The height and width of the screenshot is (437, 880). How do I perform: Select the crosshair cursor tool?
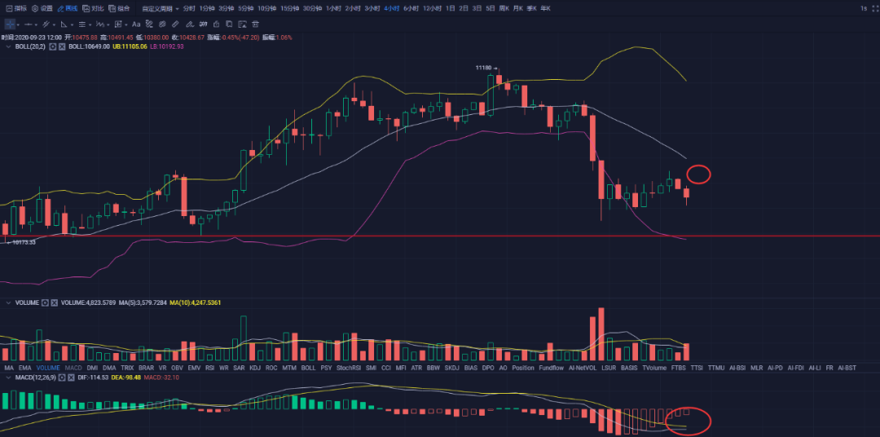coord(10,24)
